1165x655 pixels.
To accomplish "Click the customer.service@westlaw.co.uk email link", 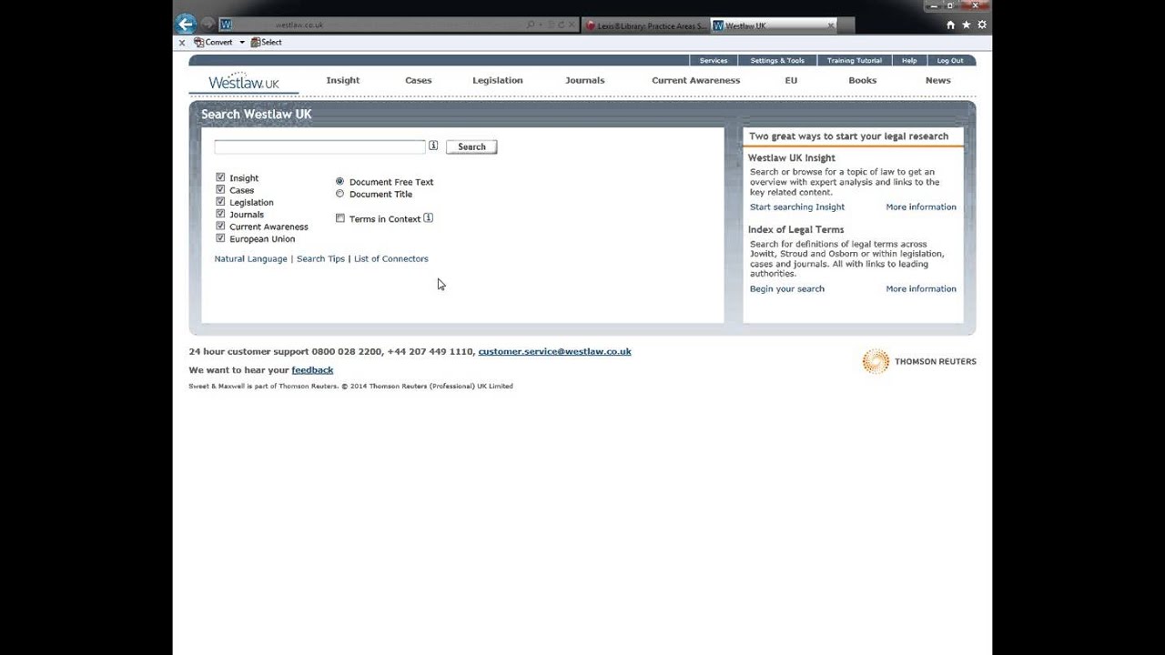I will tap(554, 351).
